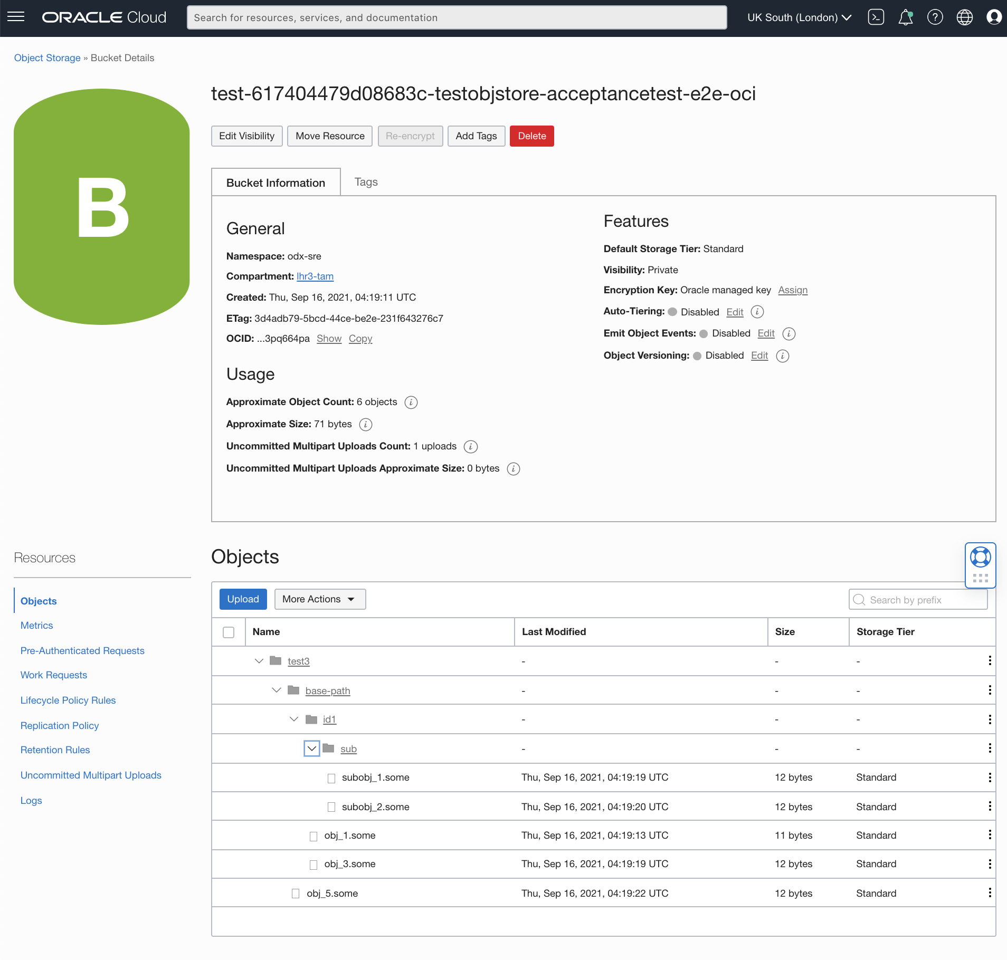Viewport: 1007px width, 960px height.
Task: Open actions menu for obj_1.some row
Action: point(990,835)
